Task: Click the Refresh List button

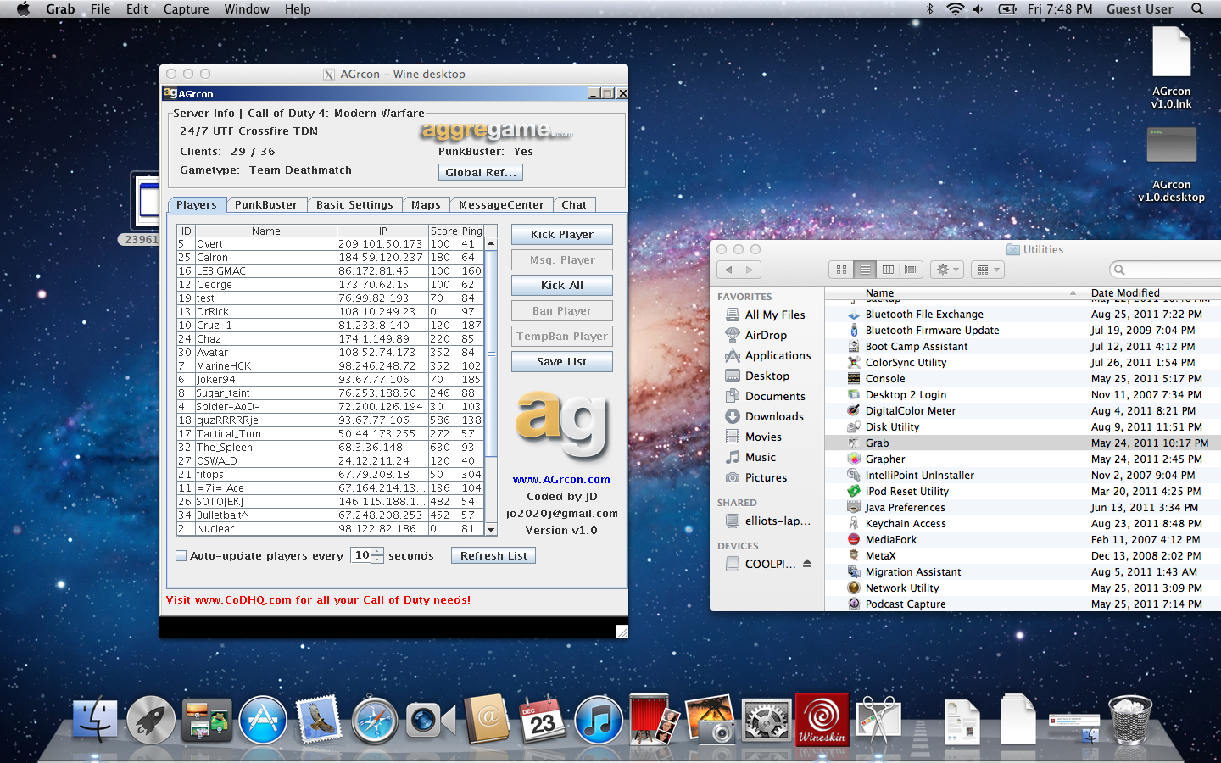Action: pos(493,556)
